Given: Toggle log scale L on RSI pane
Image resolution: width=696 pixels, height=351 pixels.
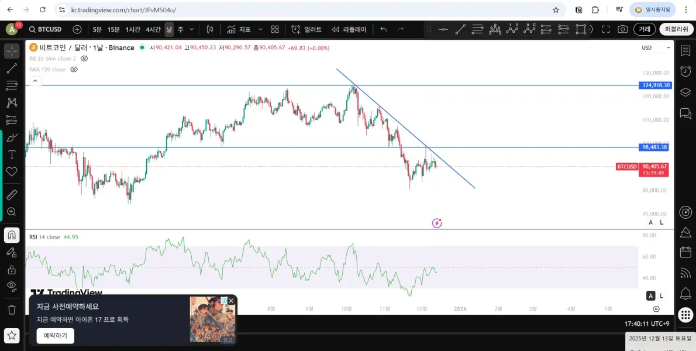Looking at the screenshot, I should 661,295.
